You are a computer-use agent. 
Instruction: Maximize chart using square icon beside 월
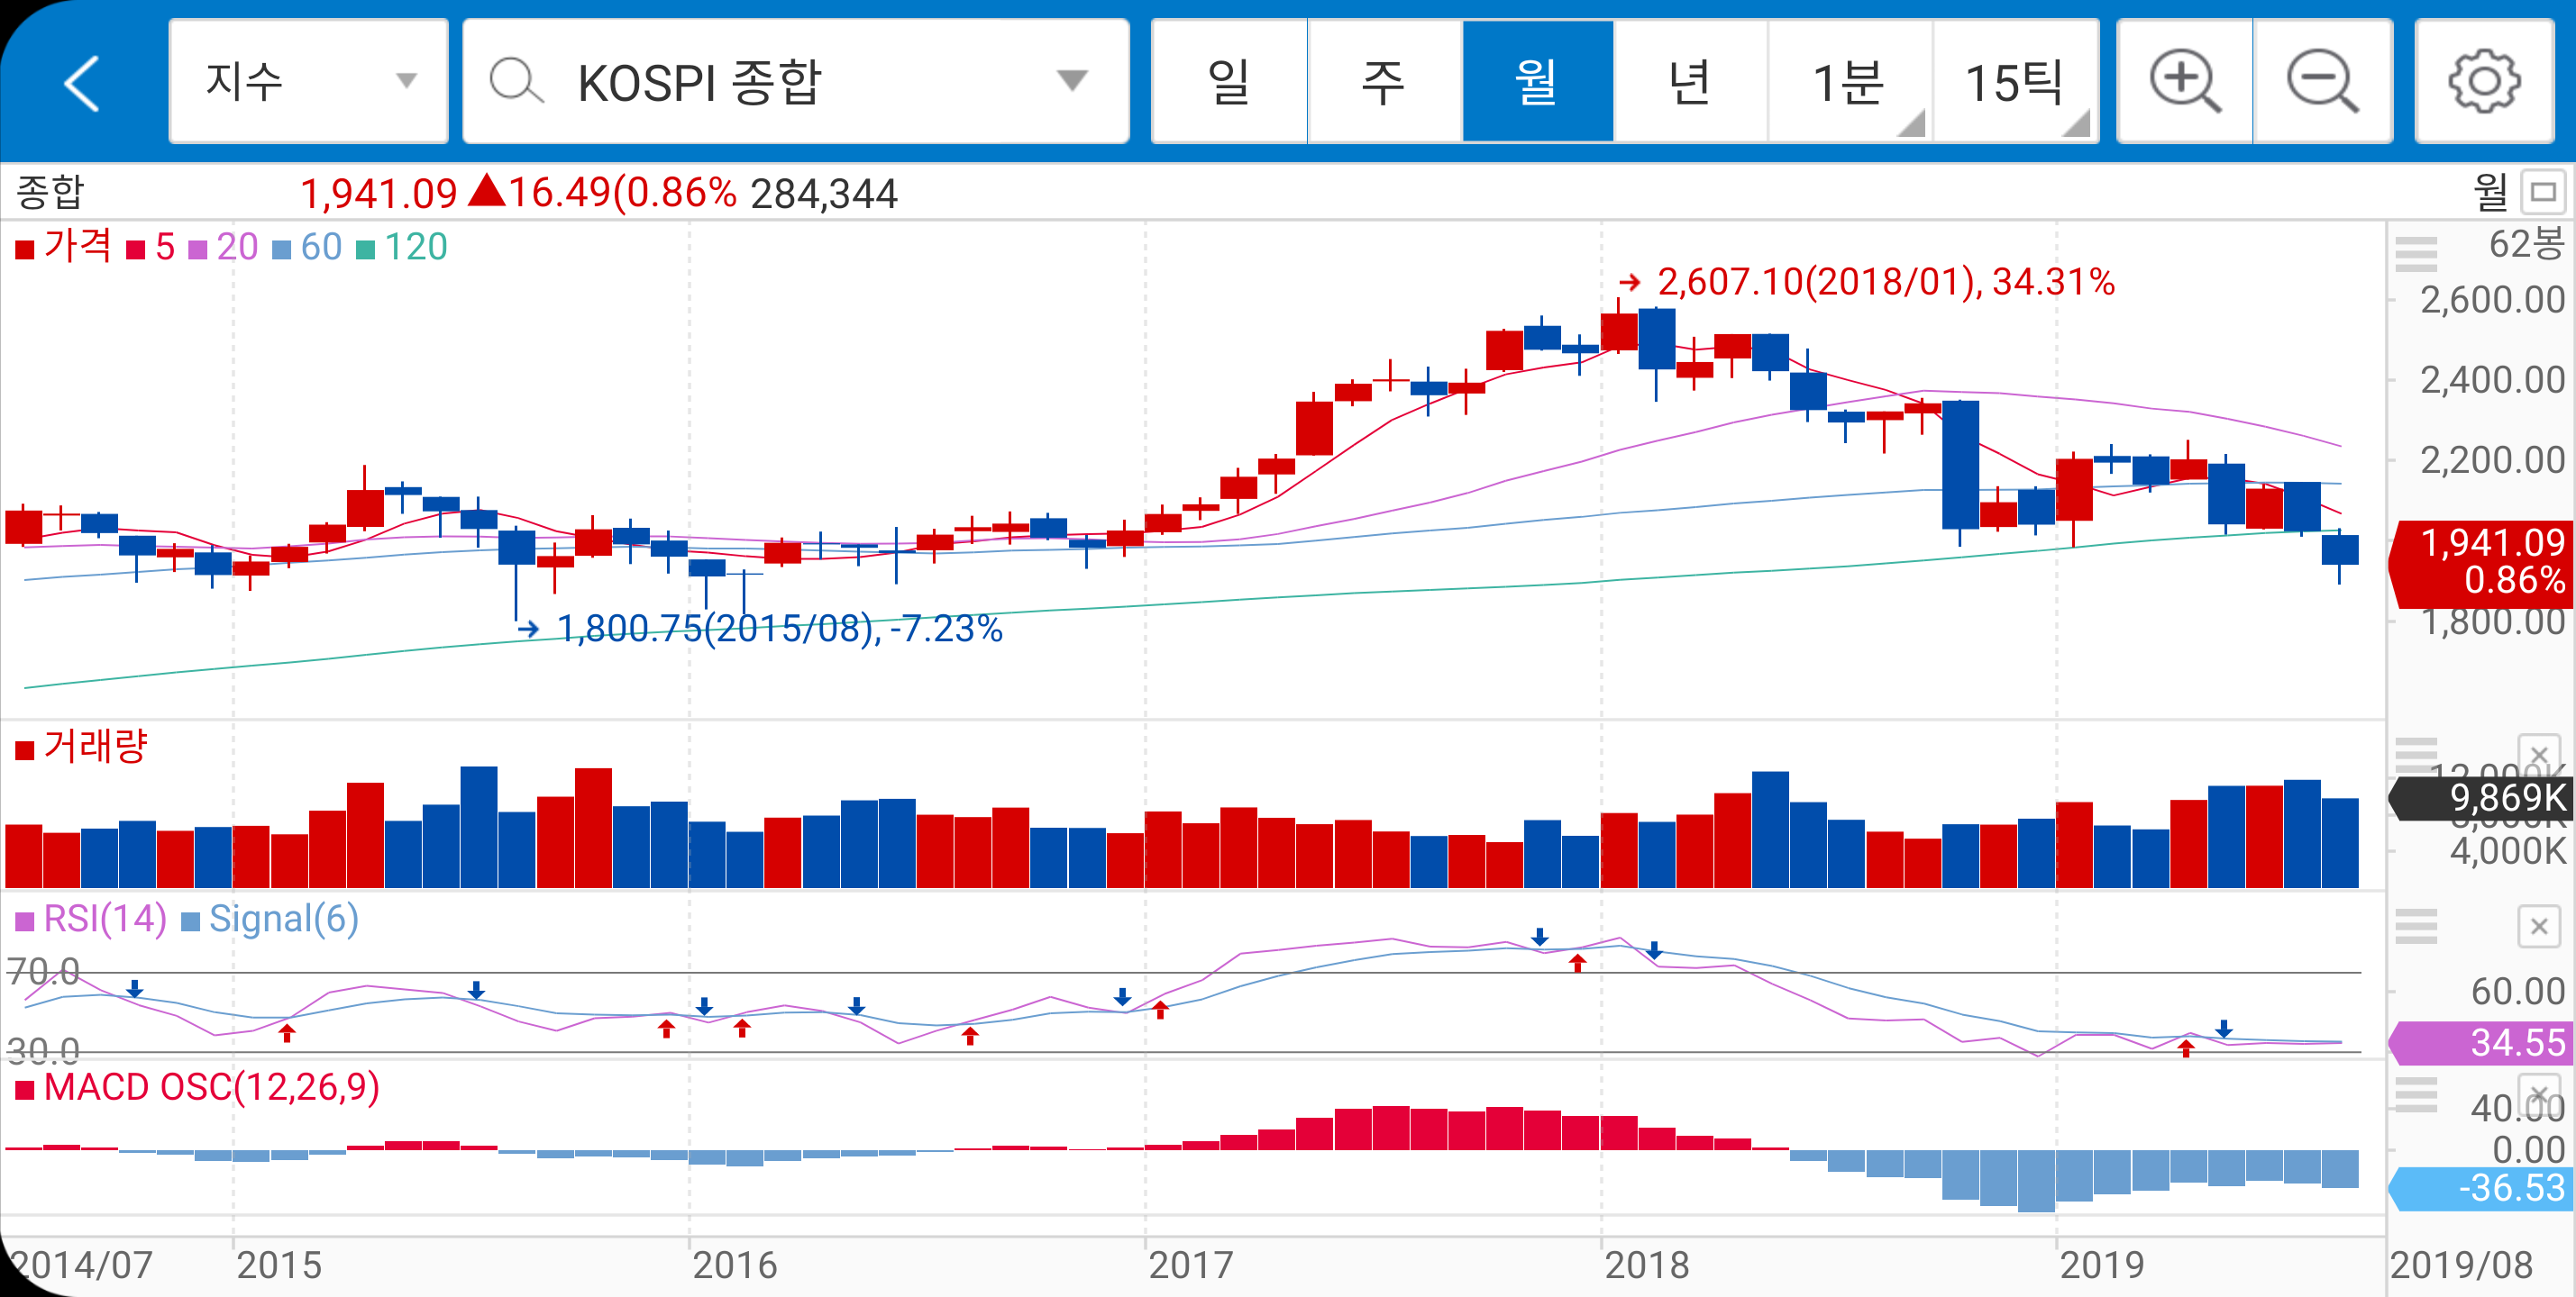(2543, 192)
